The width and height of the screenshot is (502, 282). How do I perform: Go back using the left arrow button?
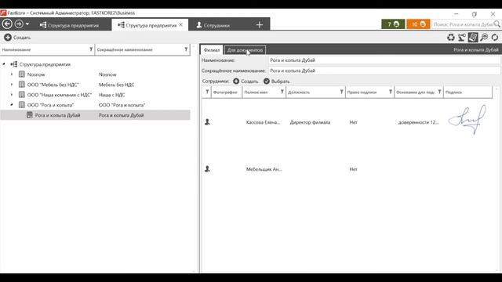click(7, 24)
